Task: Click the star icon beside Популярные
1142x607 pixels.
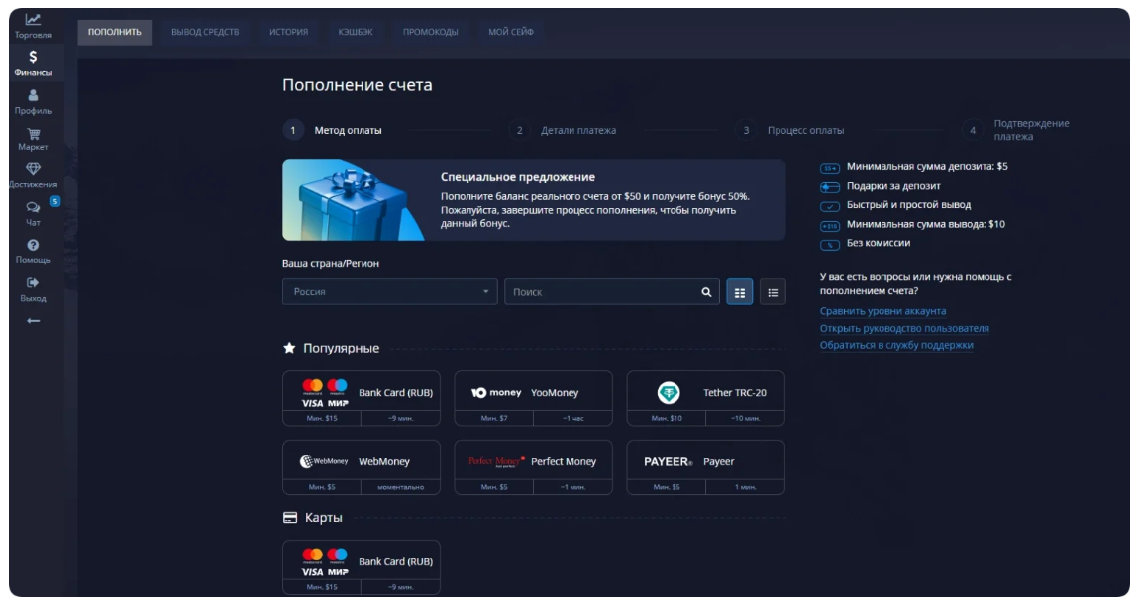Action: 289,348
